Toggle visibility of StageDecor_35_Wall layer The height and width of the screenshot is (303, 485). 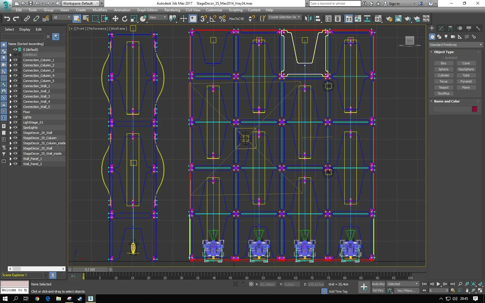point(15,148)
